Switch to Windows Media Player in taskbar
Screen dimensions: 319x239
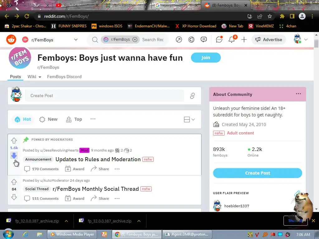(72, 234)
